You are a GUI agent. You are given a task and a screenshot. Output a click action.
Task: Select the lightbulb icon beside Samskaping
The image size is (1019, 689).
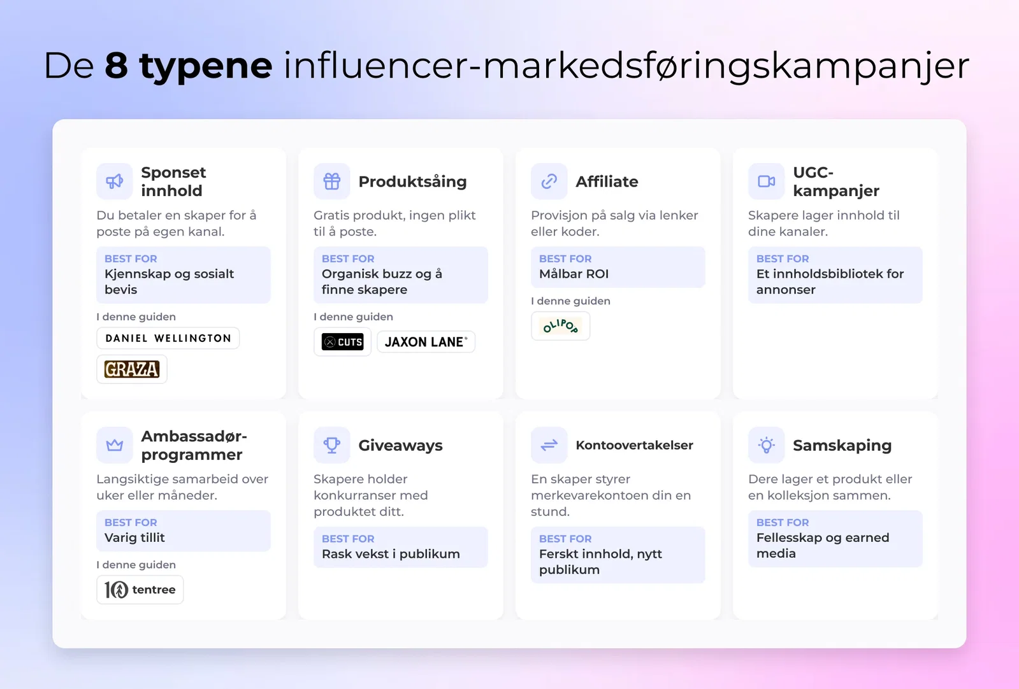coord(767,445)
